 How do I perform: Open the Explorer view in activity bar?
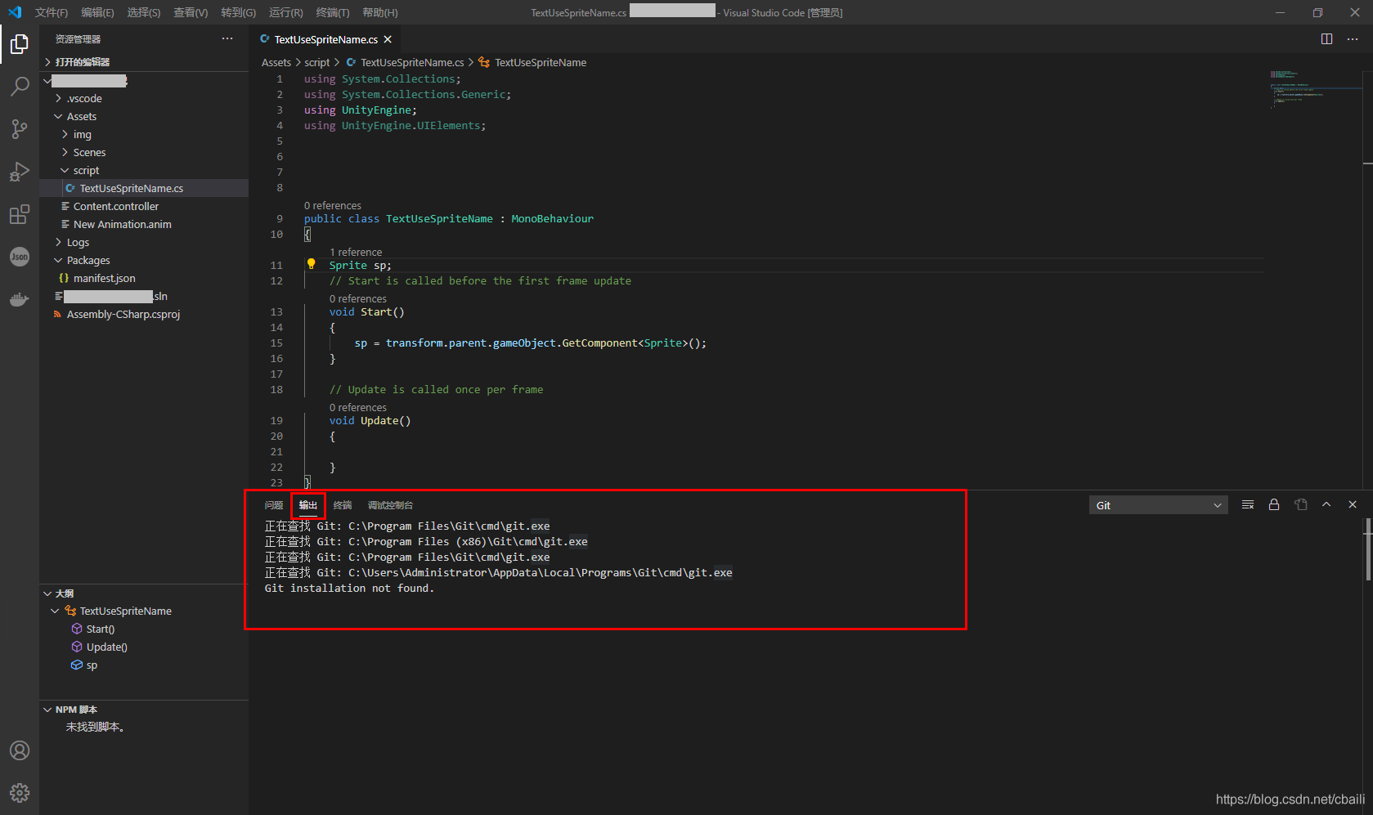20,44
